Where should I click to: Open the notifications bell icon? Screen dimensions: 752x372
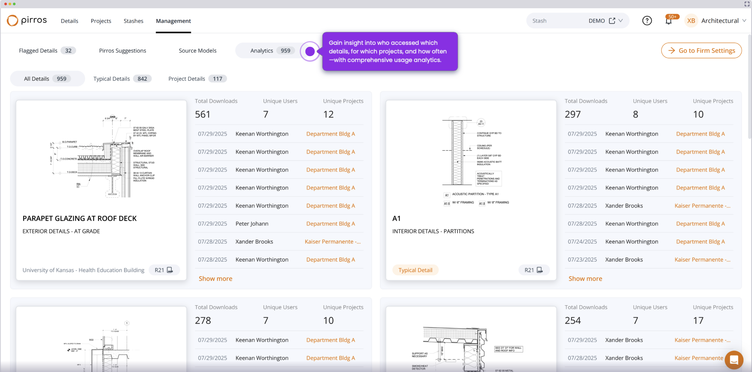[x=668, y=21]
